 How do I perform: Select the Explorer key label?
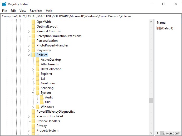click(x=46, y=74)
